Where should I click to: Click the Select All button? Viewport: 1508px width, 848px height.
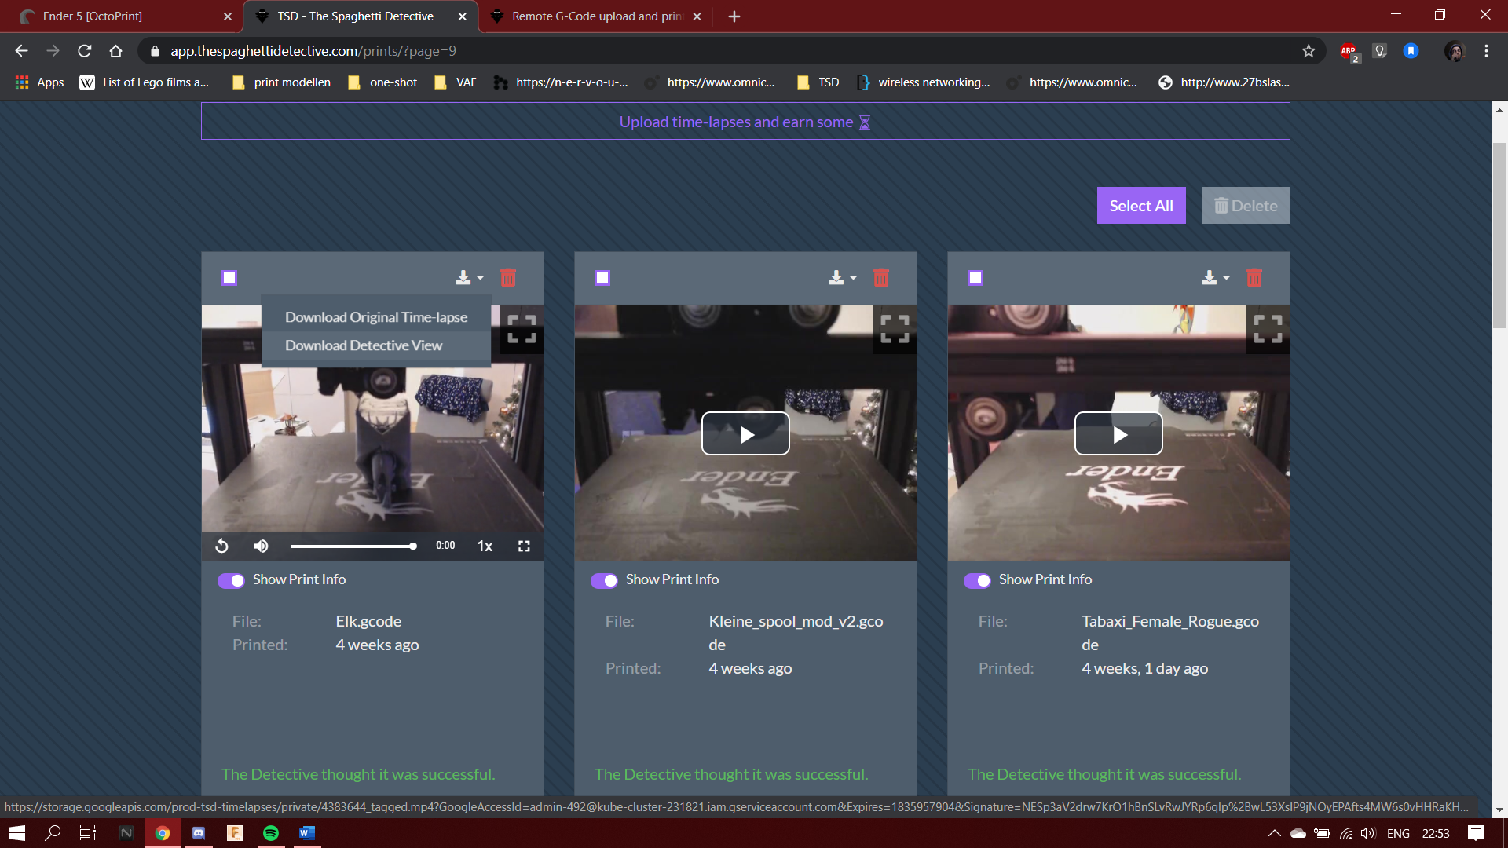click(1141, 206)
